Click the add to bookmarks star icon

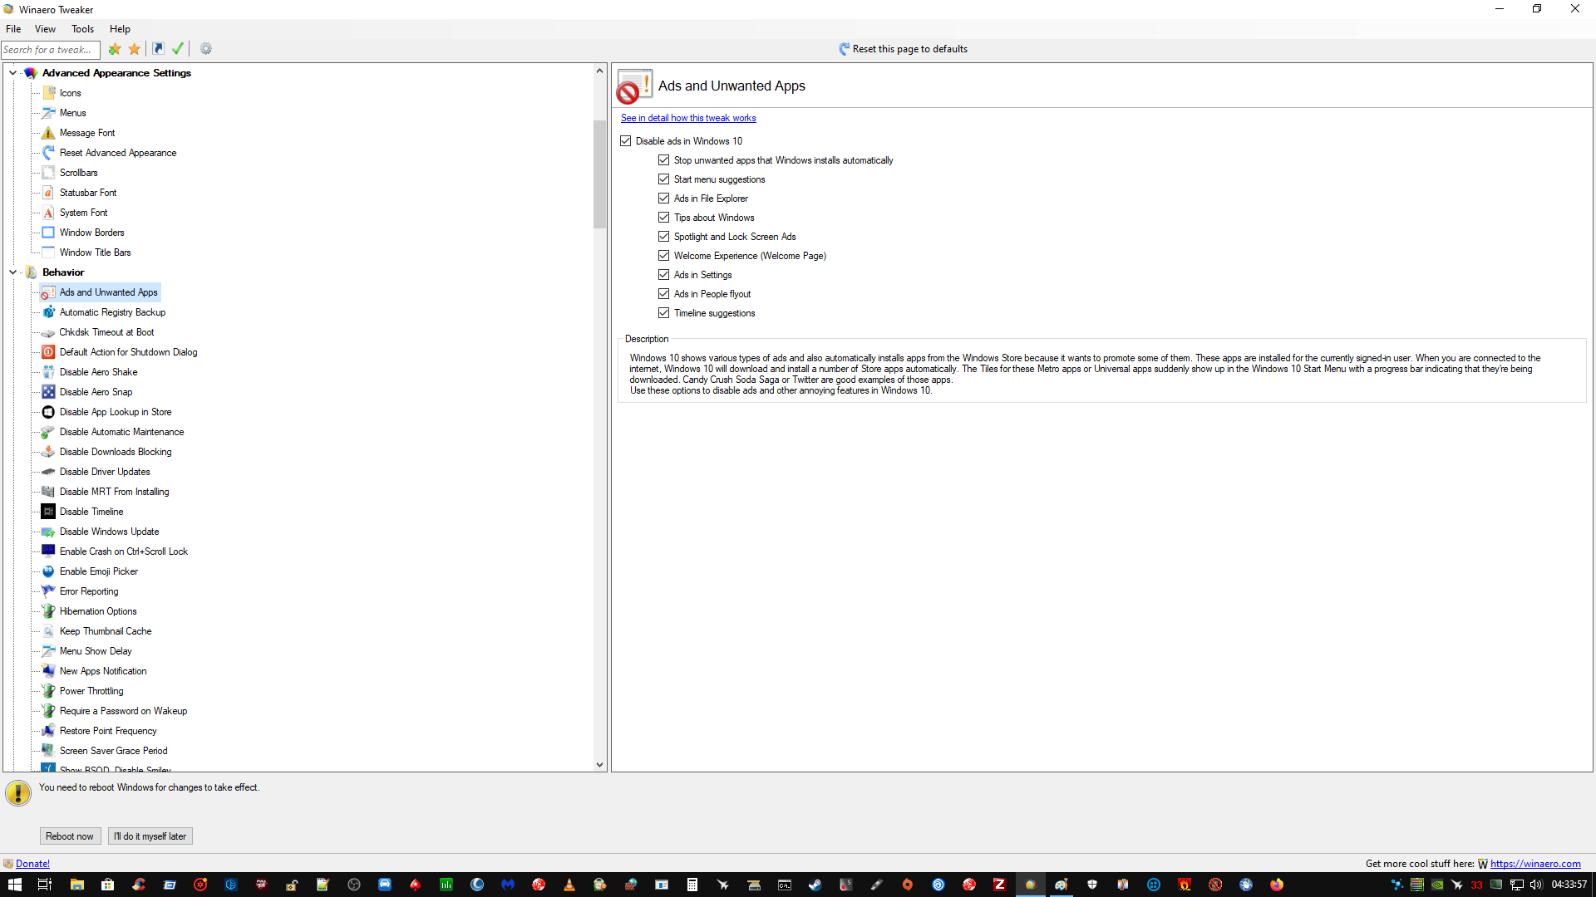coord(115,49)
